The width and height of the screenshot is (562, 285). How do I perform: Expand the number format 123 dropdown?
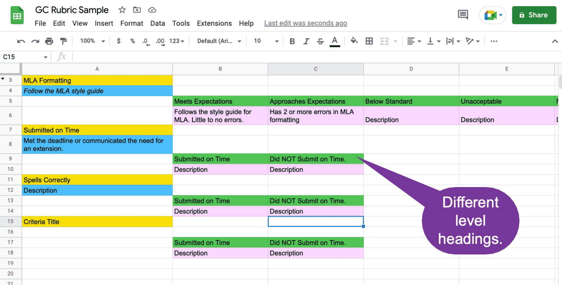(175, 41)
